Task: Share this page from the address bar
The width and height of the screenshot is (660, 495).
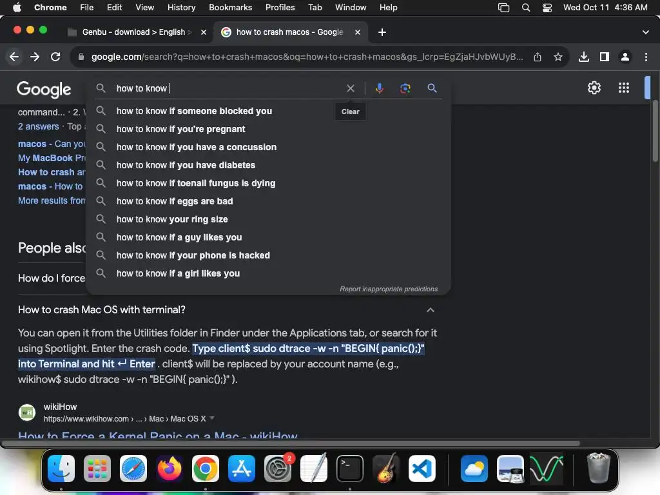Action: [x=538, y=57]
